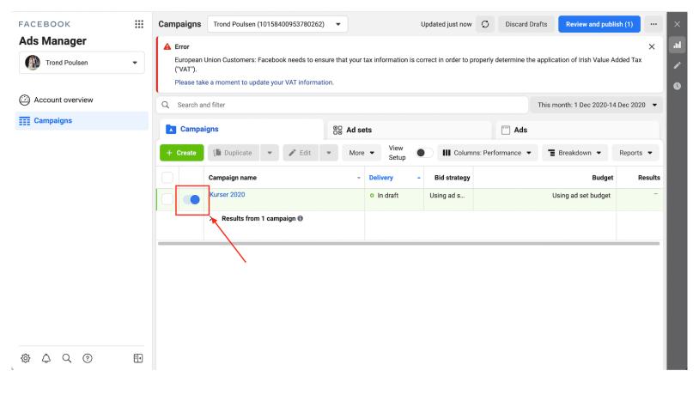
Task: Click the 'Using ad set budget' cell
Action: pos(581,195)
